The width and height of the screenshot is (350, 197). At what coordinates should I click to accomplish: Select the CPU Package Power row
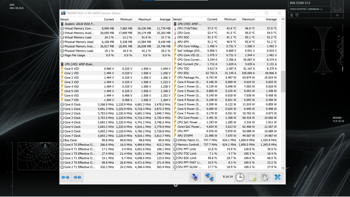coord(225,77)
